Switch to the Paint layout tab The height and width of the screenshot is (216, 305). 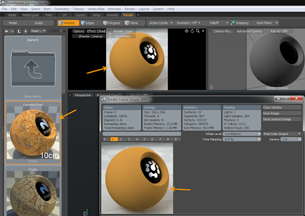coord(48,15)
